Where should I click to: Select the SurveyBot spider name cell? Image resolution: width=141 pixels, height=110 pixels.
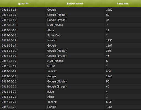[x=54, y=35]
